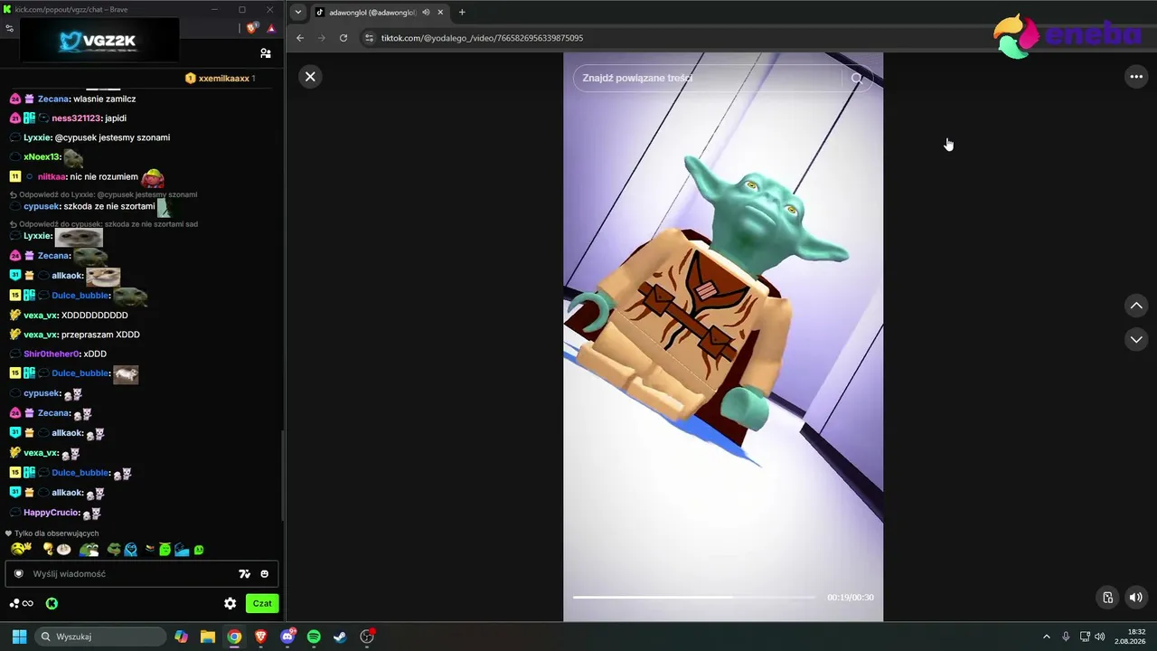Show the Kick chat users list
The image size is (1157, 651).
tap(265, 53)
